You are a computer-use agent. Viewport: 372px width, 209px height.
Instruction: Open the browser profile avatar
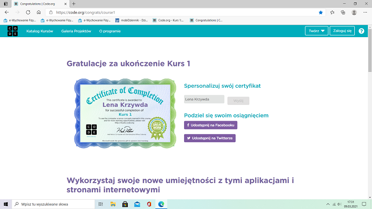point(354,12)
